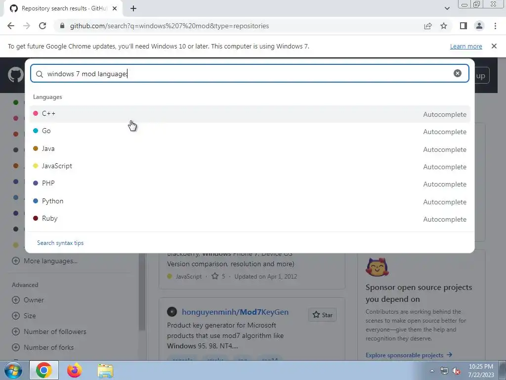Launch Firefox from taskbar

coord(75,370)
